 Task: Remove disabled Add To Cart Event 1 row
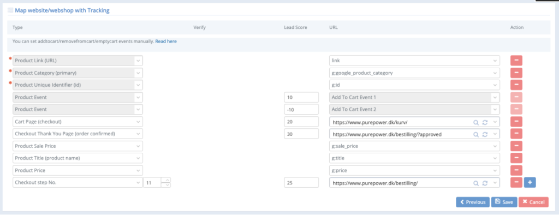click(x=516, y=97)
